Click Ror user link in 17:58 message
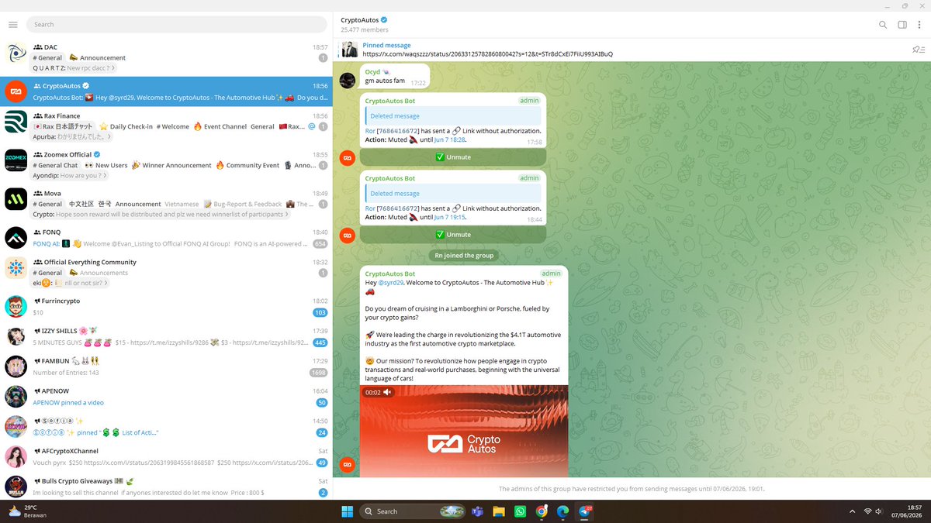Screen dimensions: 931x523 [x=370, y=131]
